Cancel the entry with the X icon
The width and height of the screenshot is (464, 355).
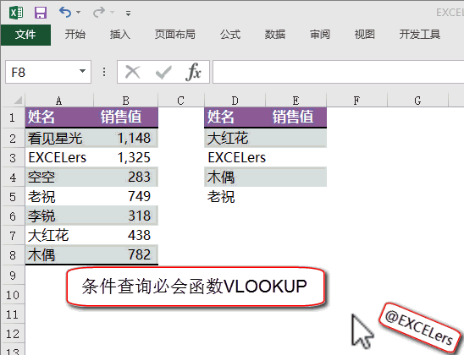[x=132, y=72]
